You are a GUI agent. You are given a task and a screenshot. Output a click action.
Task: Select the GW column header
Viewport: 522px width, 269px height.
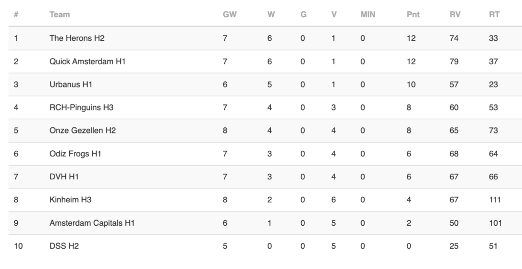(230, 15)
